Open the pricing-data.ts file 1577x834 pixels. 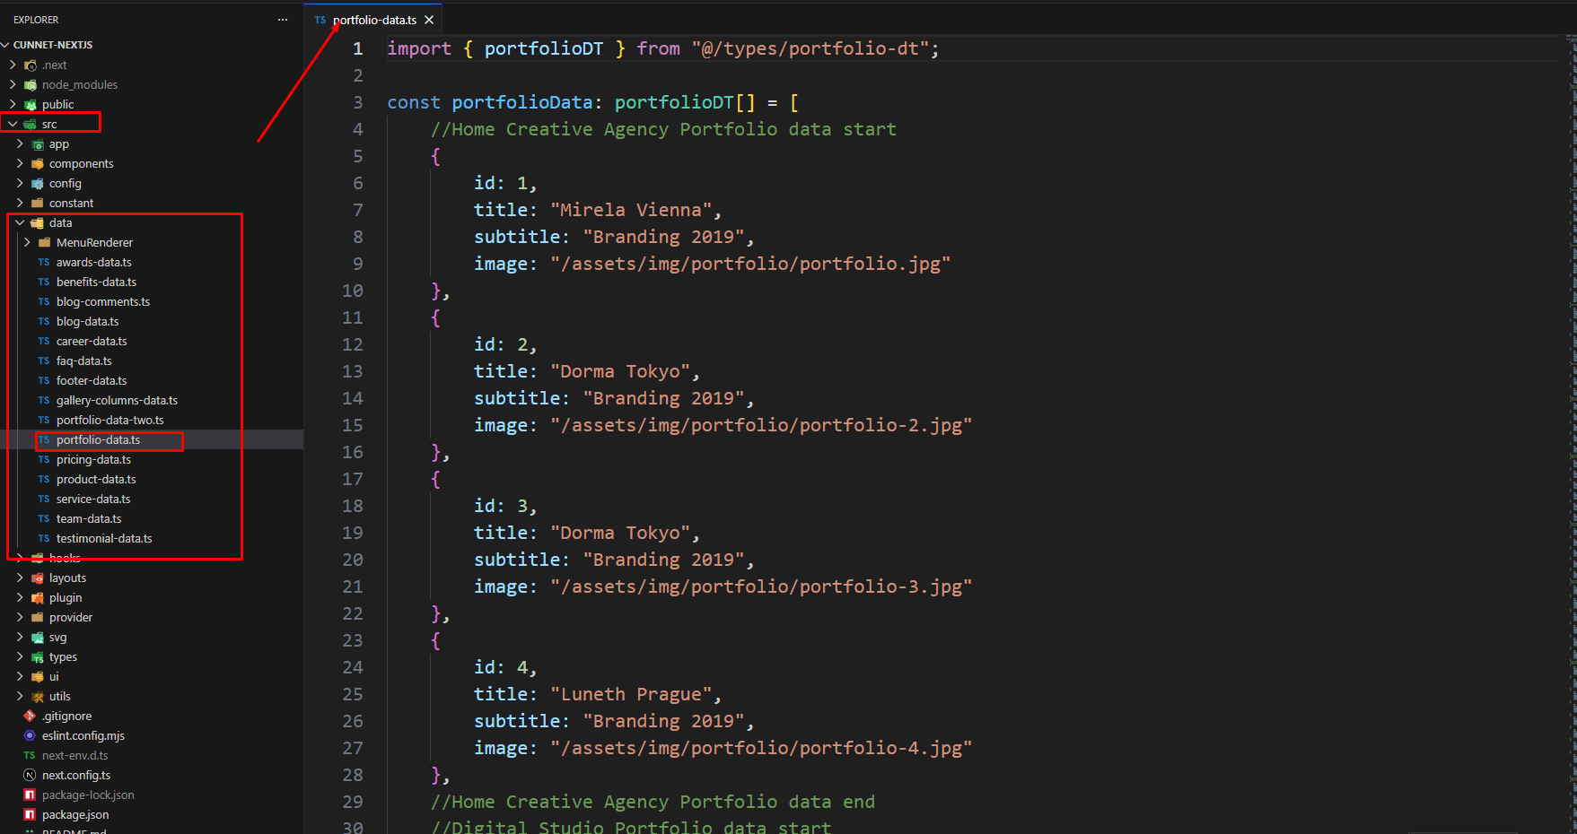point(93,459)
